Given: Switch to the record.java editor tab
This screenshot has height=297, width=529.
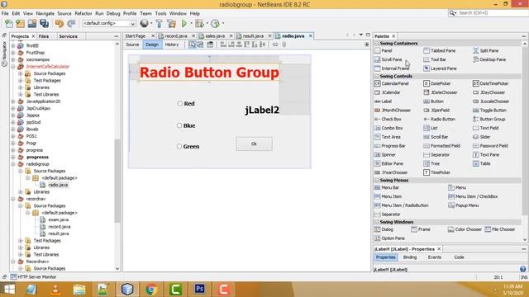Looking at the screenshot, I should [x=176, y=35].
